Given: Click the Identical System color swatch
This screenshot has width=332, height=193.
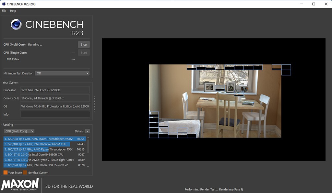Looking at the screenshot, I should point(25,173).
